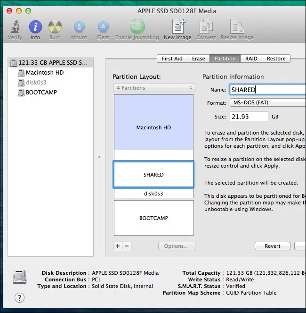Viewport: 306px width, 313px height.
Task: Click the Mount toolbar icon
Action: coord(79,27)
